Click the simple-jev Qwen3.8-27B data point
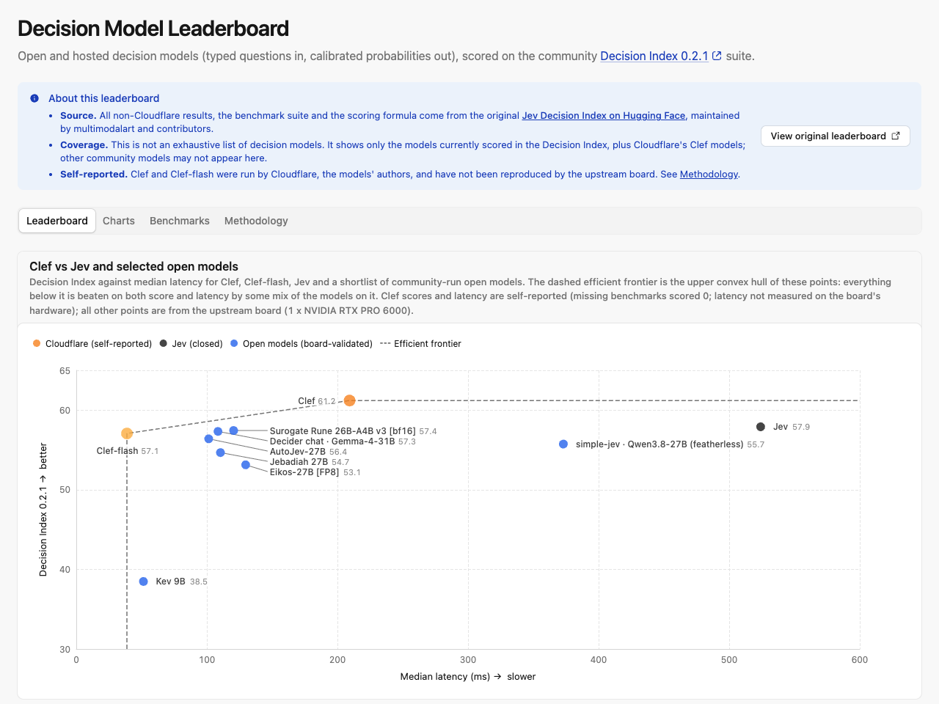 563,444
